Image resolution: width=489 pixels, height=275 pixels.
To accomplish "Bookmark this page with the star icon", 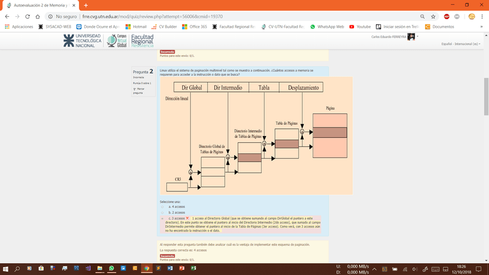I will click(434, 17).
